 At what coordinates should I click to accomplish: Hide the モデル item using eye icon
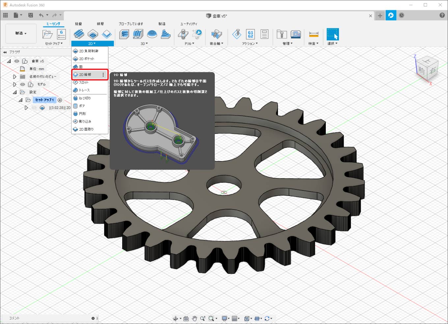(22, 84)
